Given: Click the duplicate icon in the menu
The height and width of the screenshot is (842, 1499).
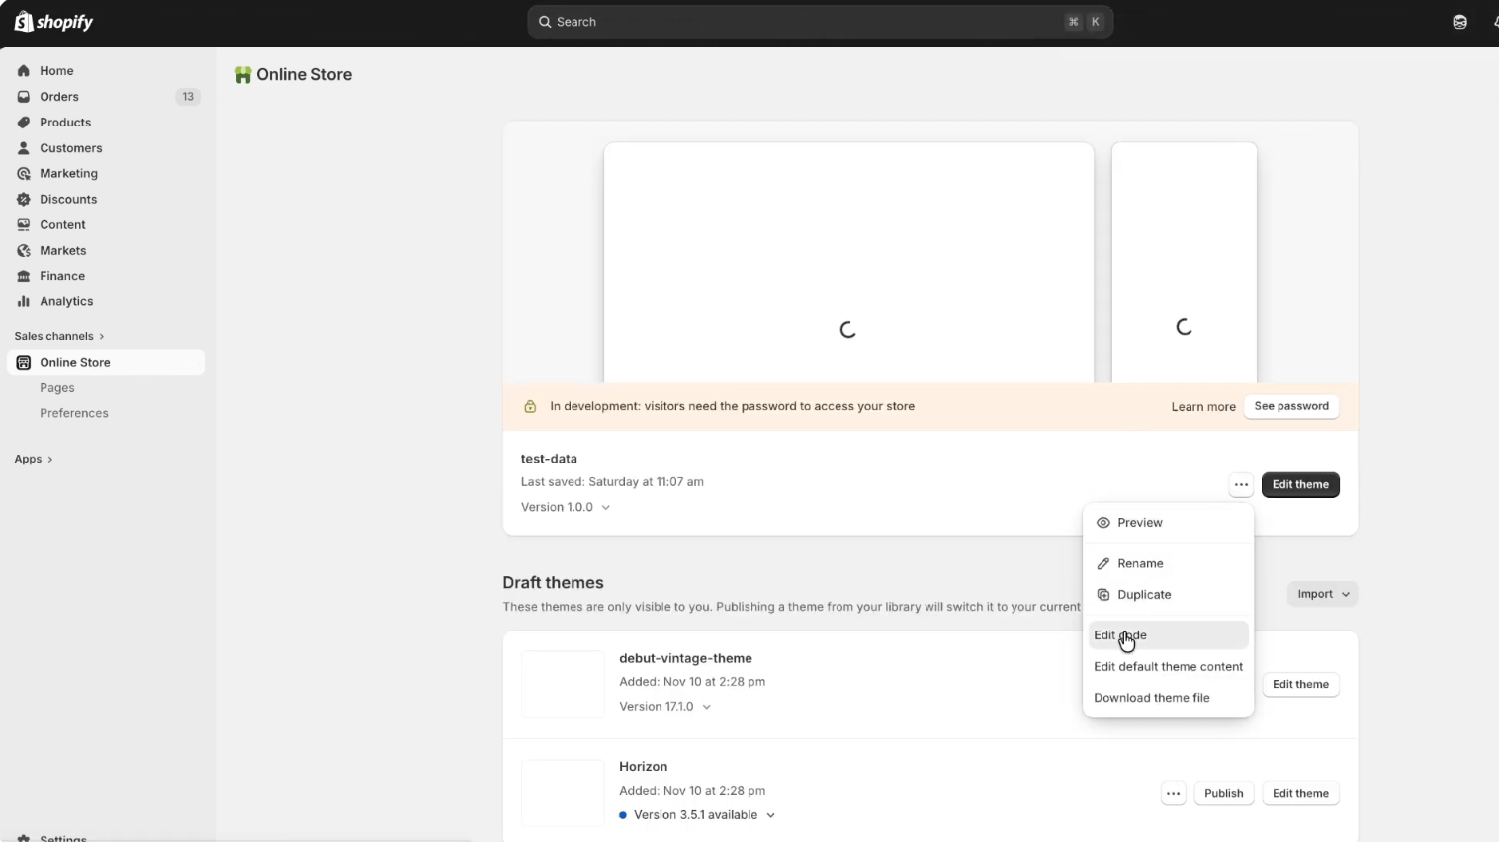Looking at the screenshot, I should pos(1103,595).
